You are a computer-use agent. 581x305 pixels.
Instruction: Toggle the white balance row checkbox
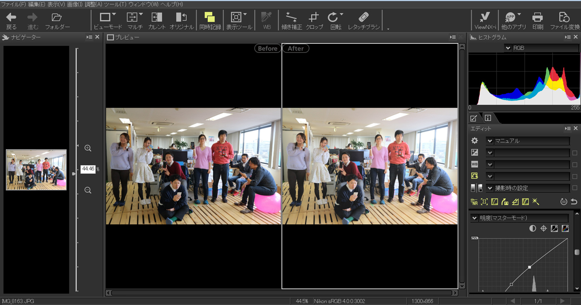575,164
